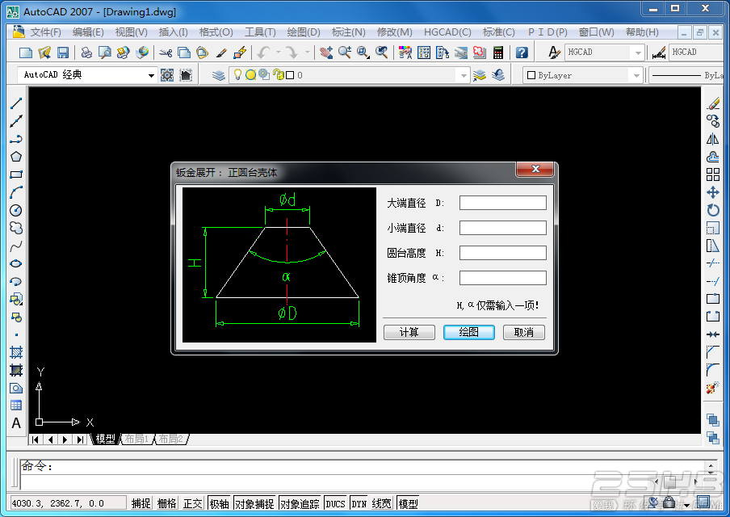The image size is (730, 517).
Task: Toggle DUCS dynamic UCS
Action: click(336, 503)
